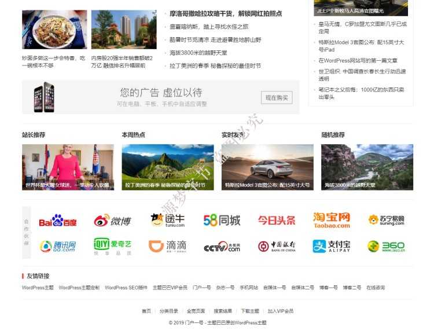
Task: Open the 360 partner logo
Action: coord(386,246)
